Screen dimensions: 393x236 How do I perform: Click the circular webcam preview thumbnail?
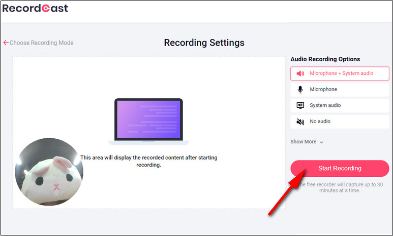(49, 172)
